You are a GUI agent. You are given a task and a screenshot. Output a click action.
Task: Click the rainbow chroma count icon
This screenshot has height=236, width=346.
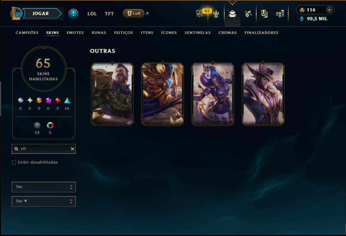coord(50,125)
